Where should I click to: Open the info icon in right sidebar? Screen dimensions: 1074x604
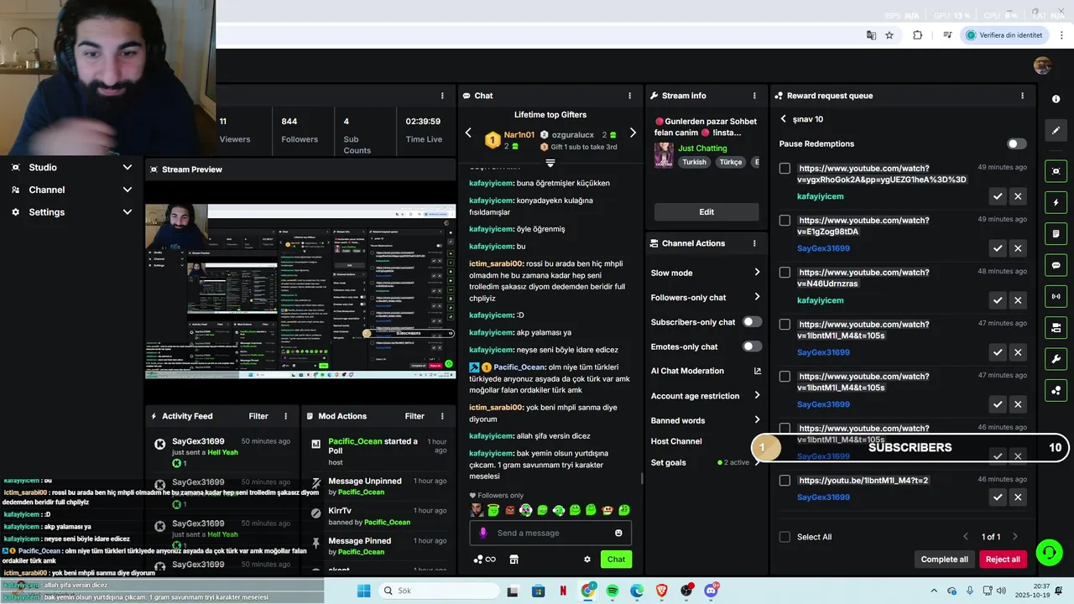(x=1056, y=99)
